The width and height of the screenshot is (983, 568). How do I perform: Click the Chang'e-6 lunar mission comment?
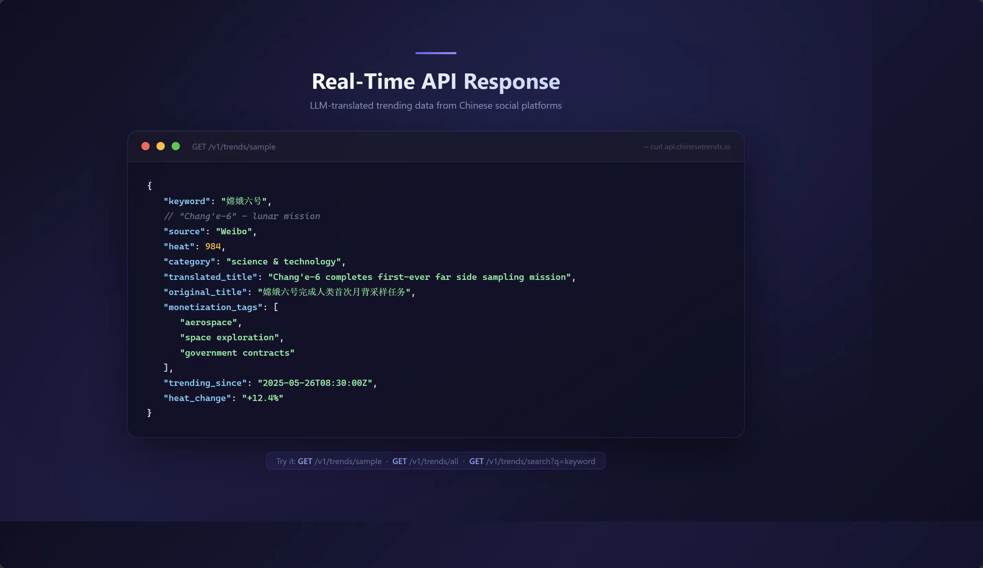pyautogui.click(x=242, y=216)
